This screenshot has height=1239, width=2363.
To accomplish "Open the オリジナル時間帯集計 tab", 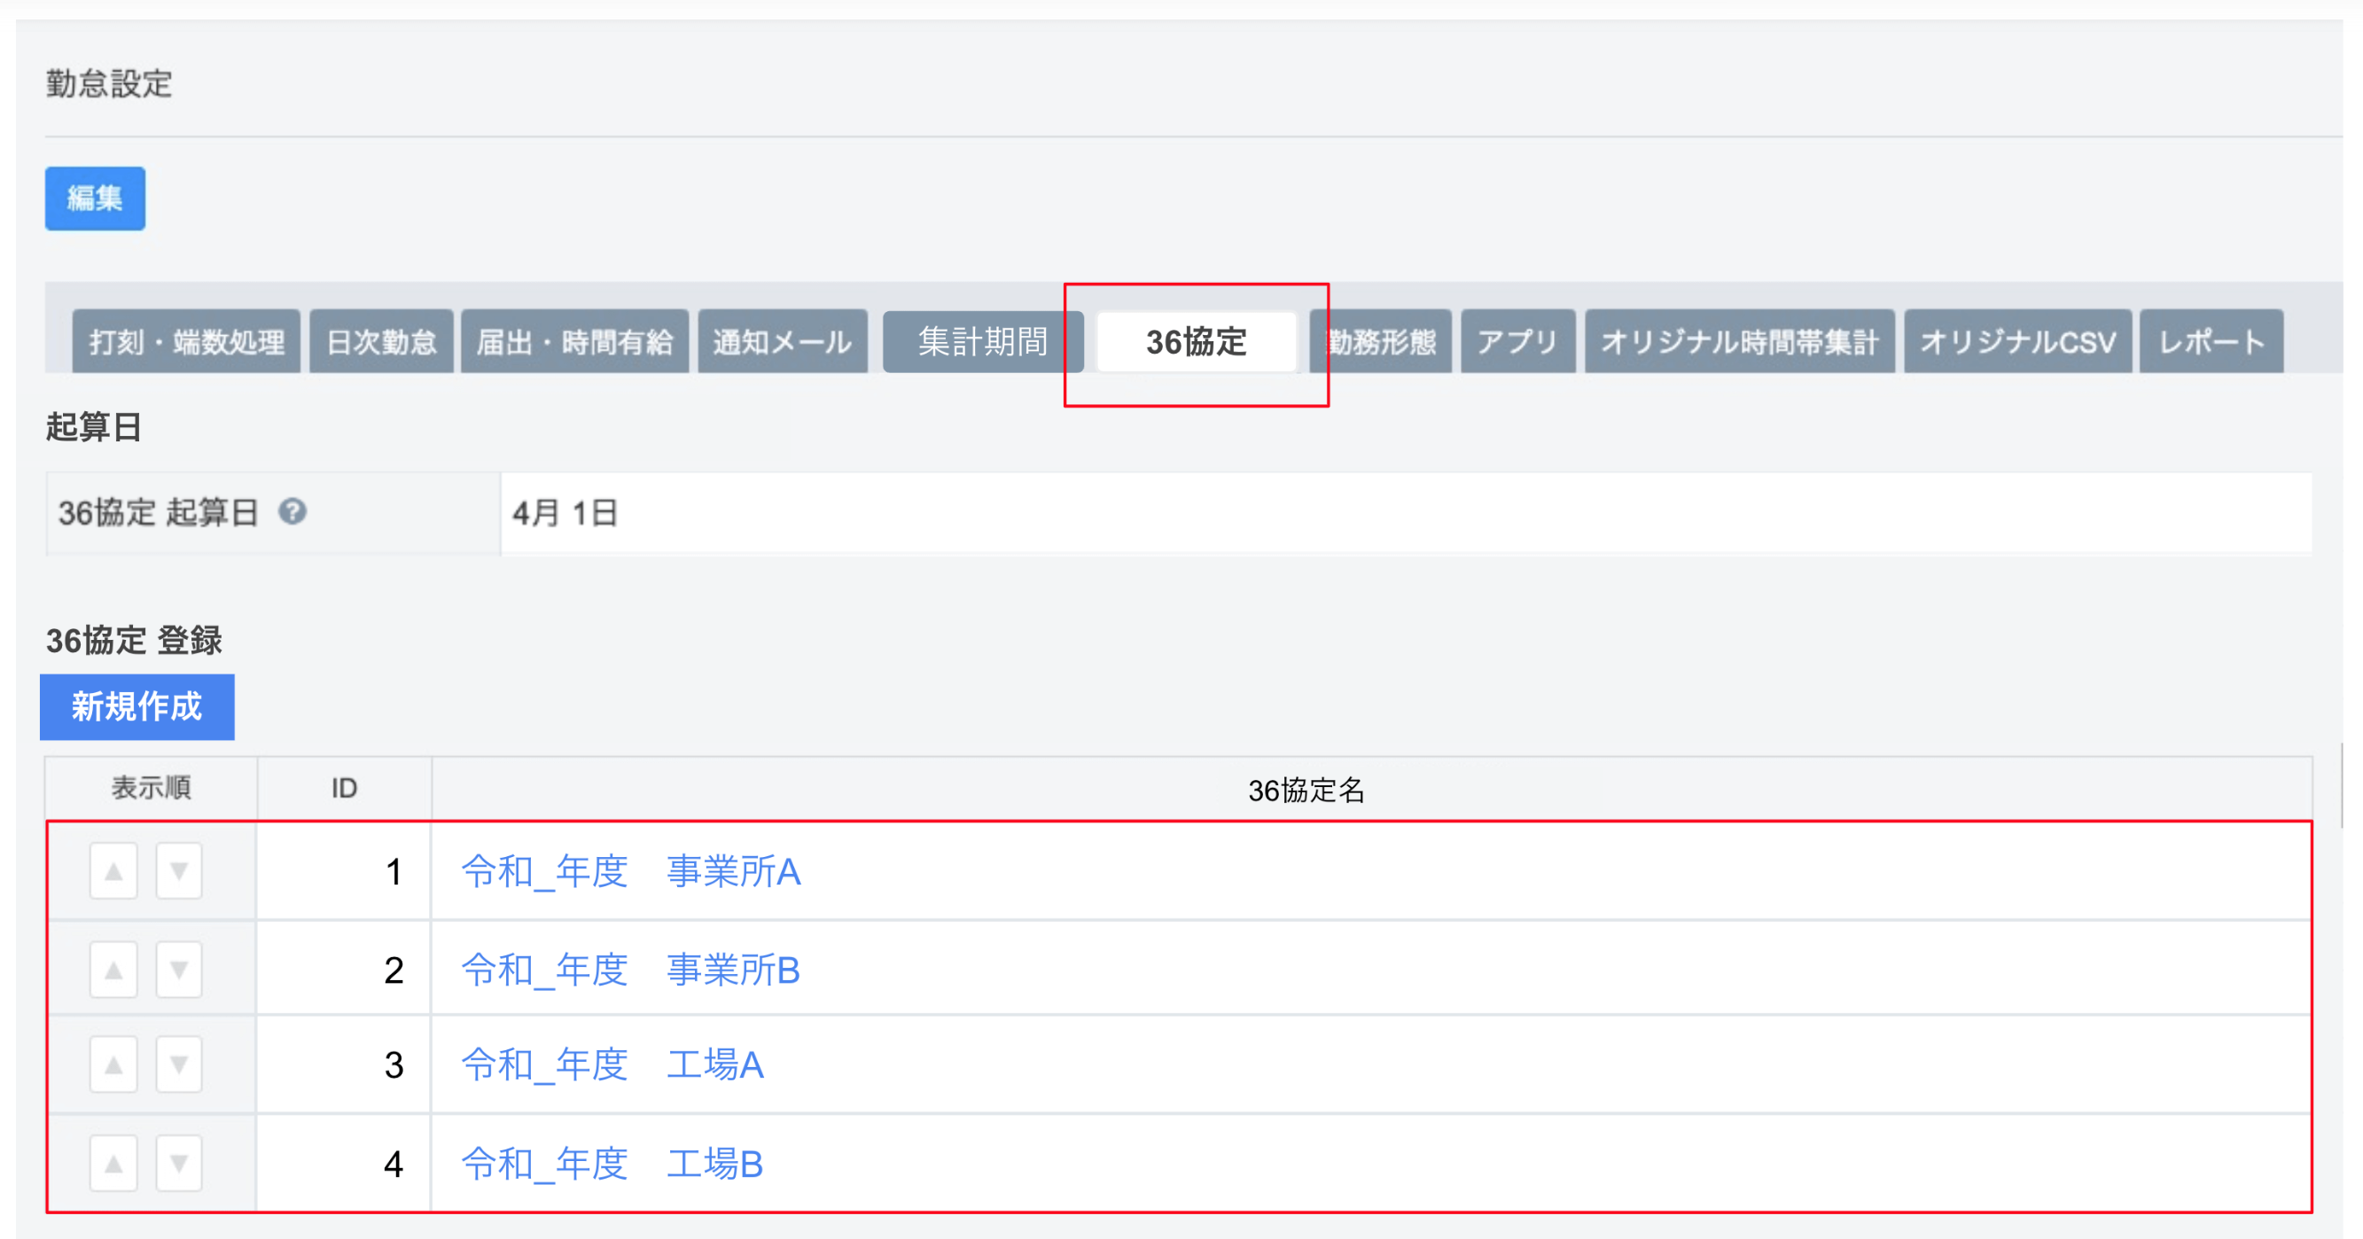I will tap(1740, 341).
